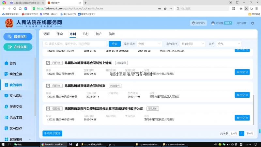Screen dimensions: 261x147
Task: Click the sidebar scrollbar
Action: 35,87
